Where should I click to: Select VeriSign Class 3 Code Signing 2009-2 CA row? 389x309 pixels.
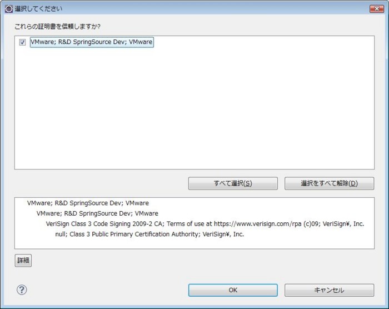tap(205, 224)
